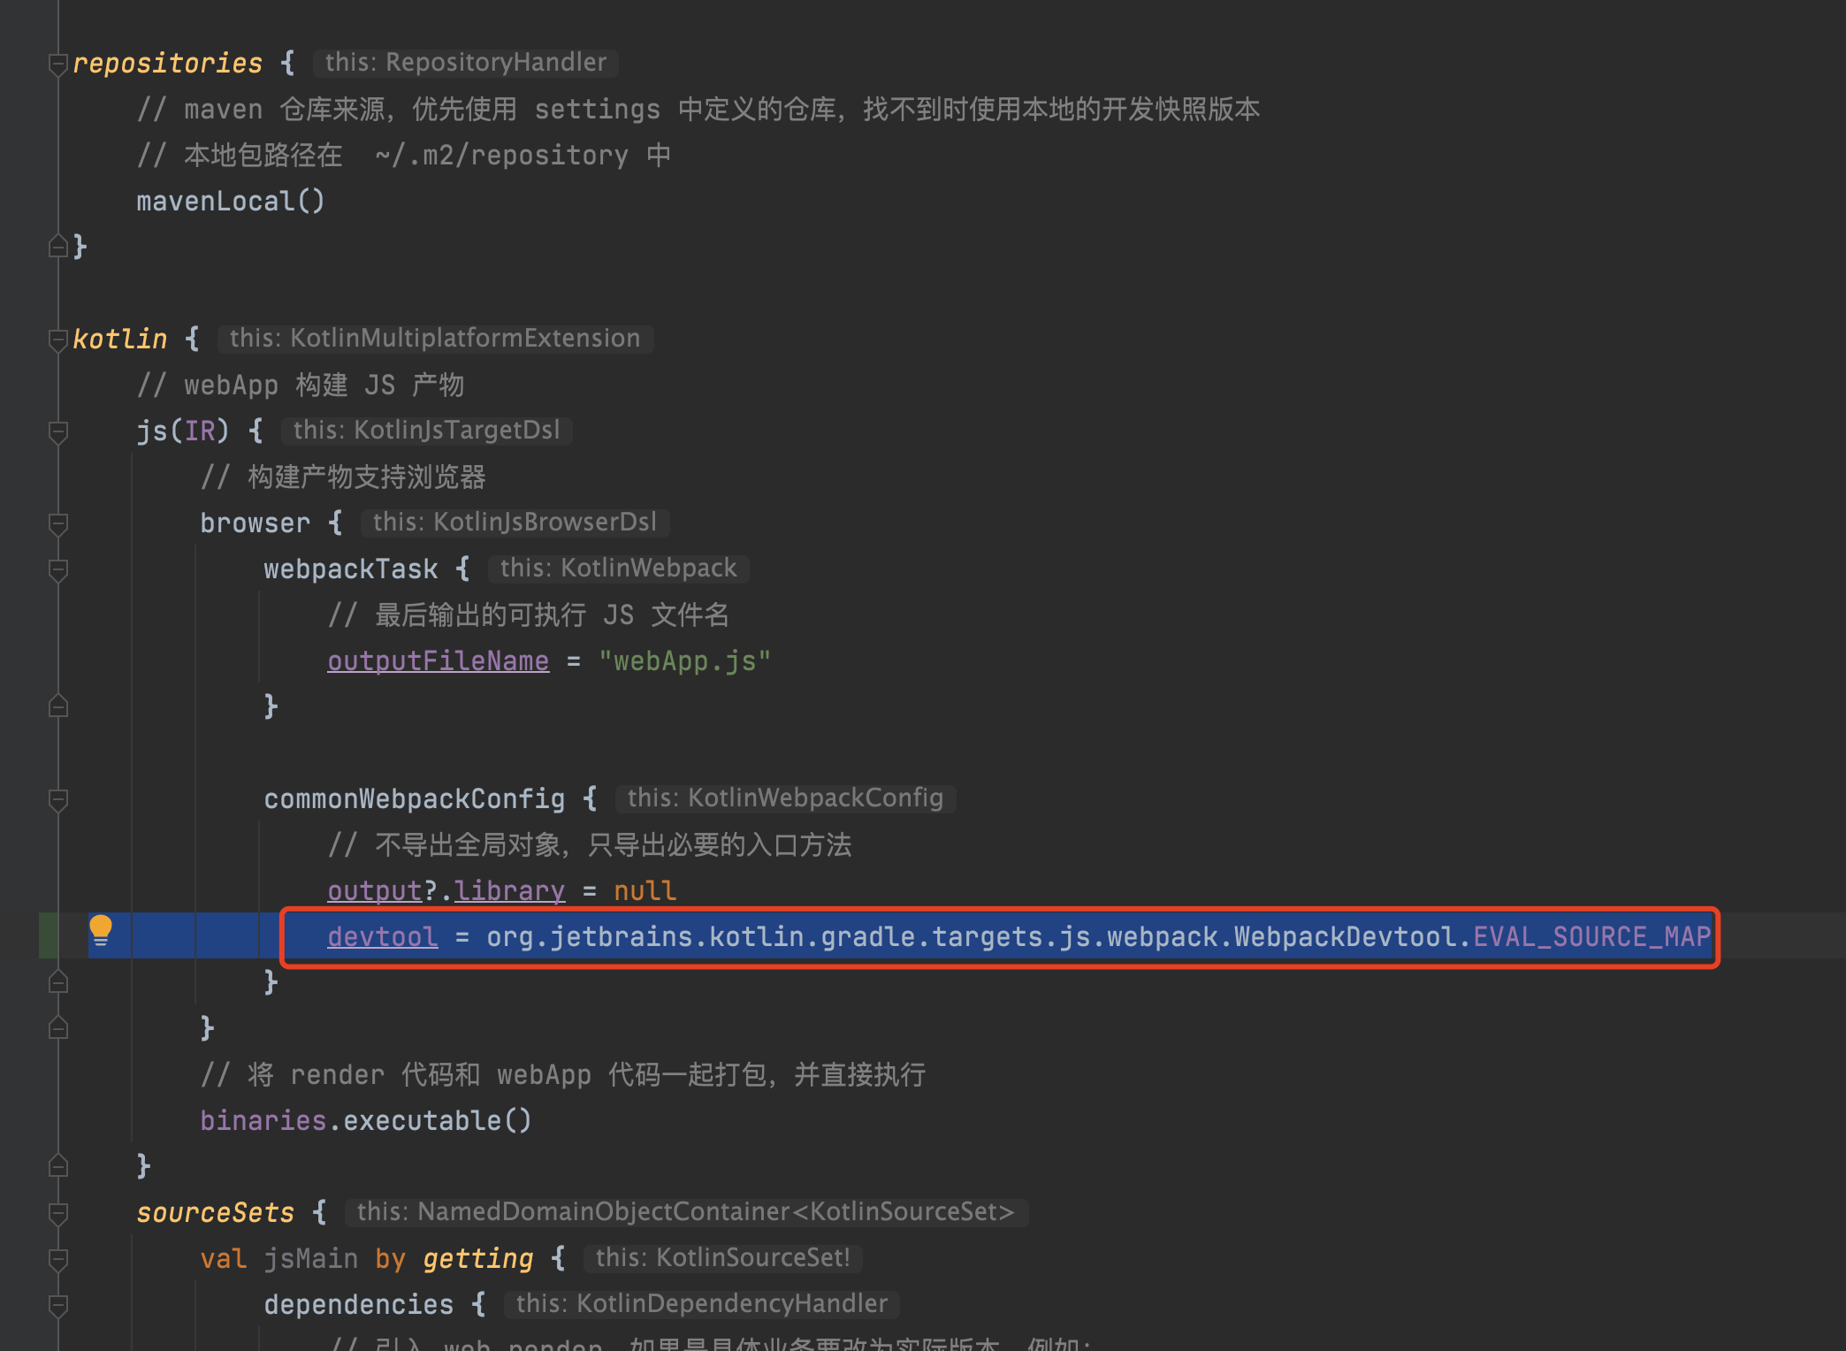
Task: Click the library property reference
Action: pos(509,890)
